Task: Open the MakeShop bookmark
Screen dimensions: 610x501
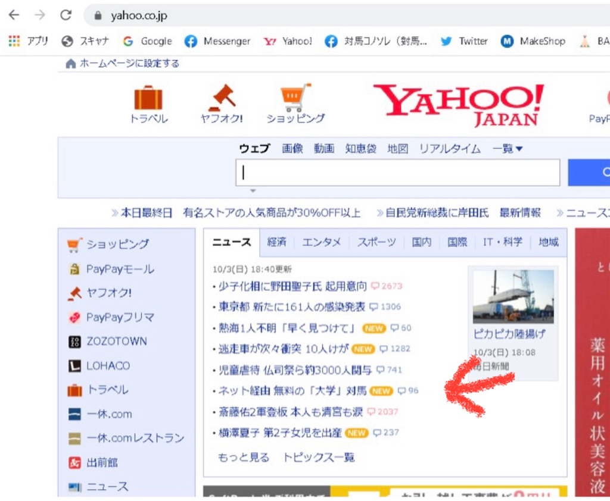Action: [533, 41]
